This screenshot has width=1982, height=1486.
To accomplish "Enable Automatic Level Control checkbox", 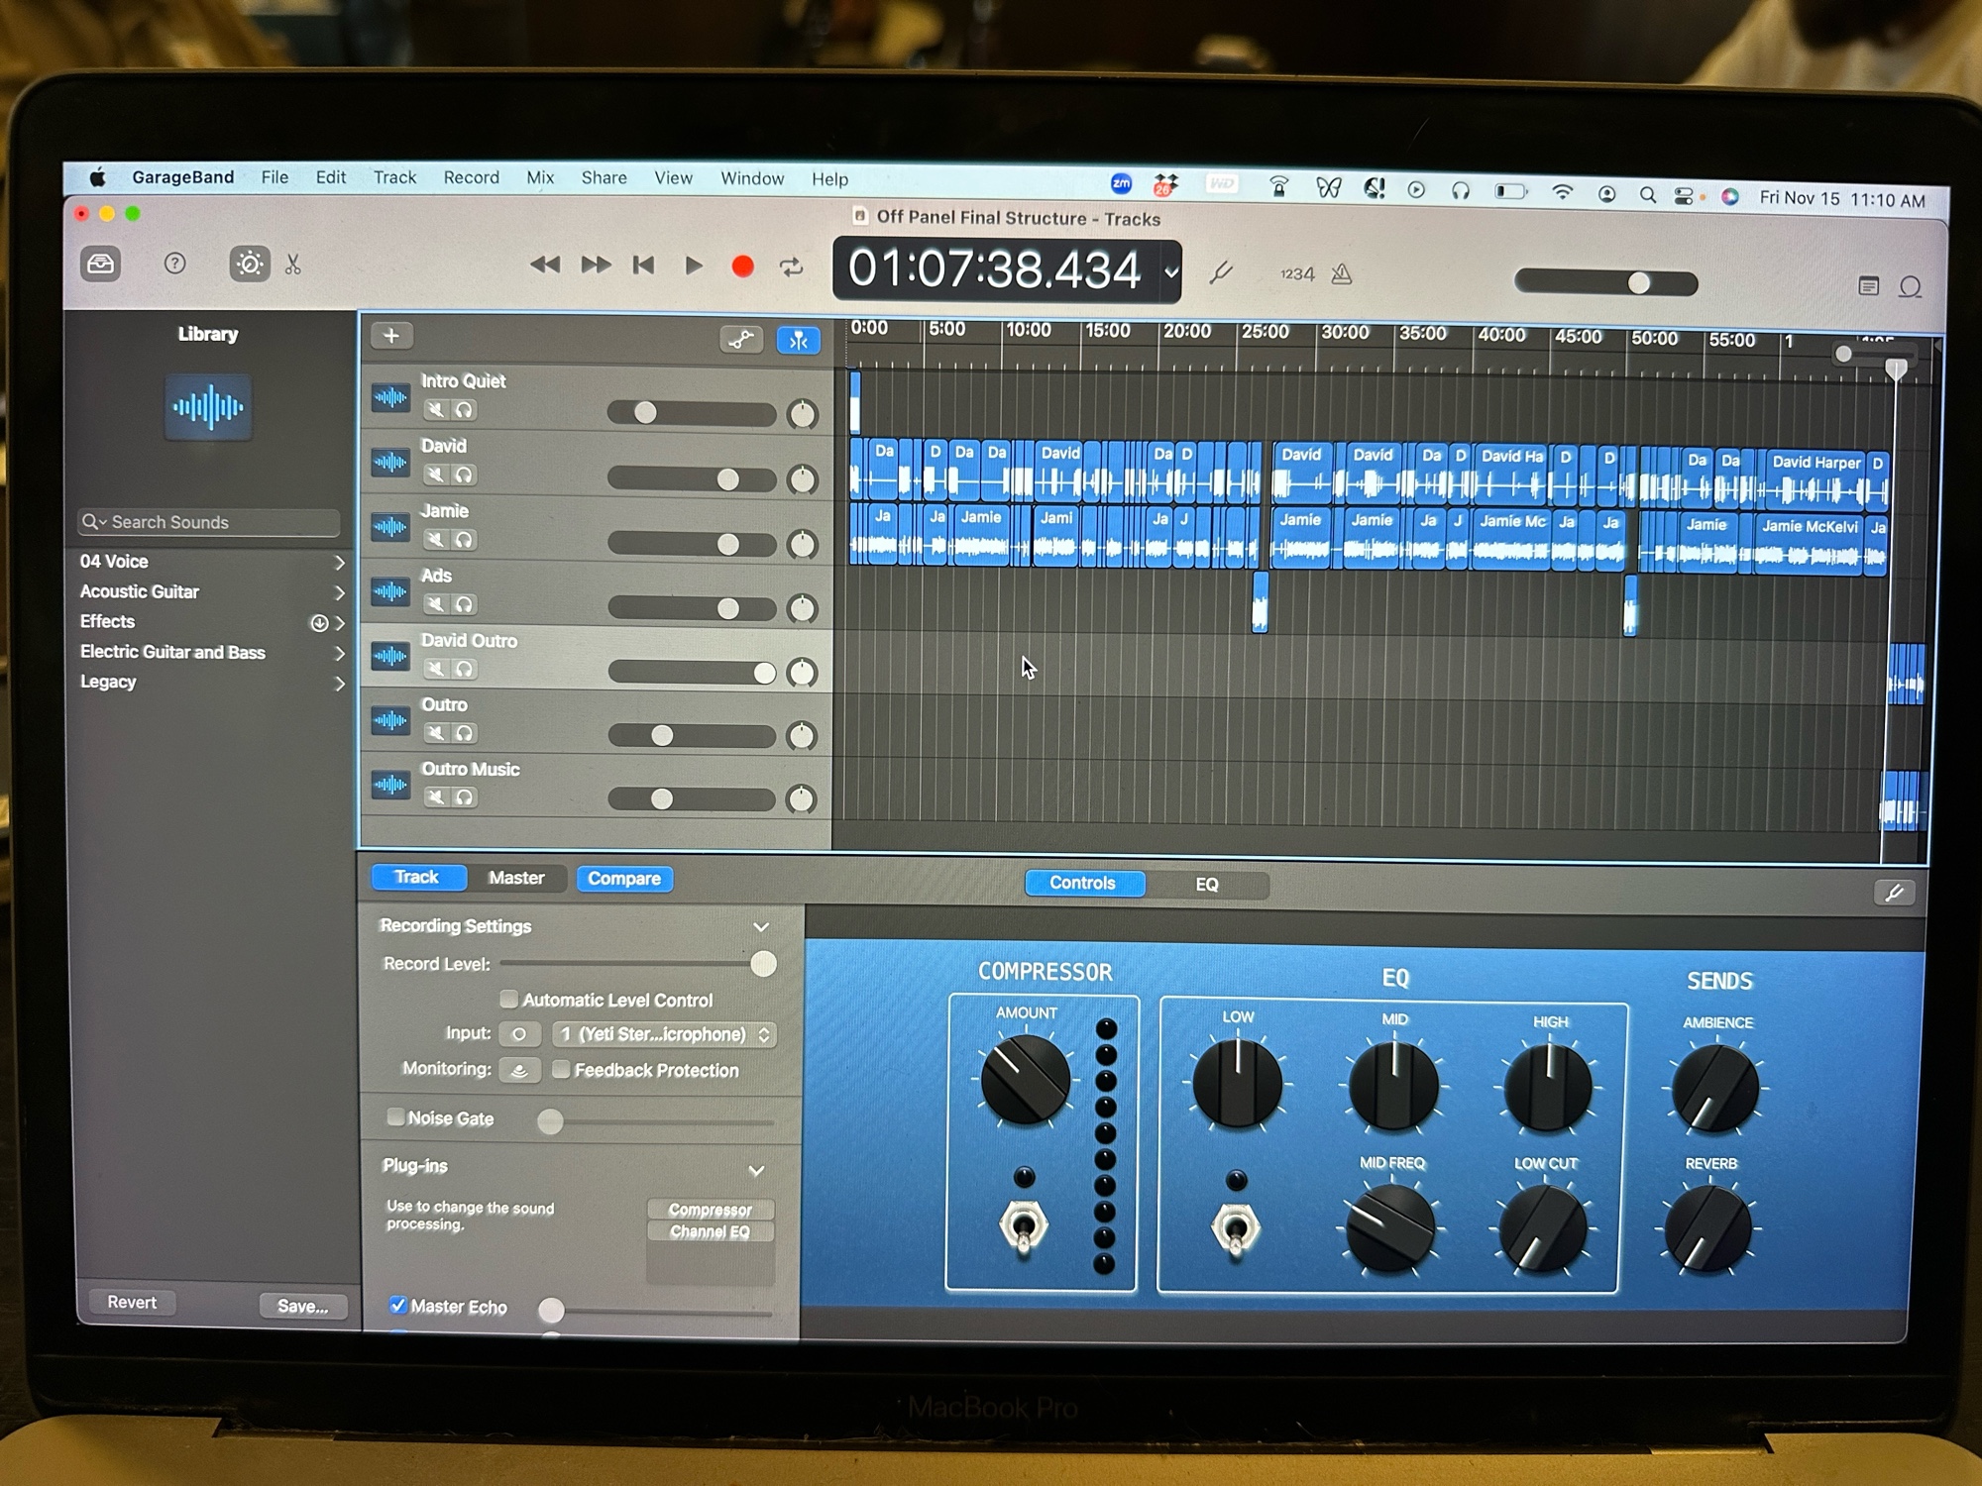I will (x=509, y=999).
